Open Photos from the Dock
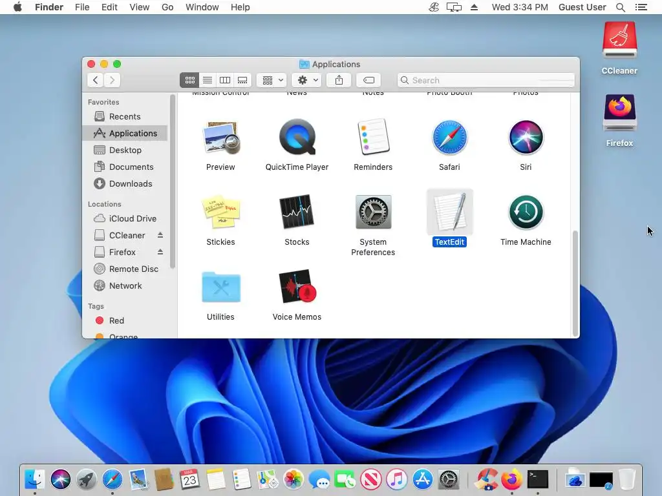662x496 pixels. [x=293, y=480]
